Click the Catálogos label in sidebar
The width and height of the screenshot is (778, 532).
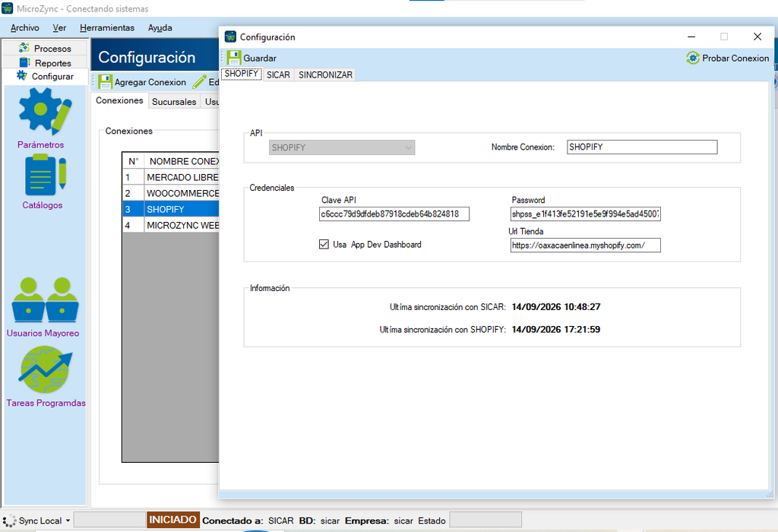click(43, 205)
